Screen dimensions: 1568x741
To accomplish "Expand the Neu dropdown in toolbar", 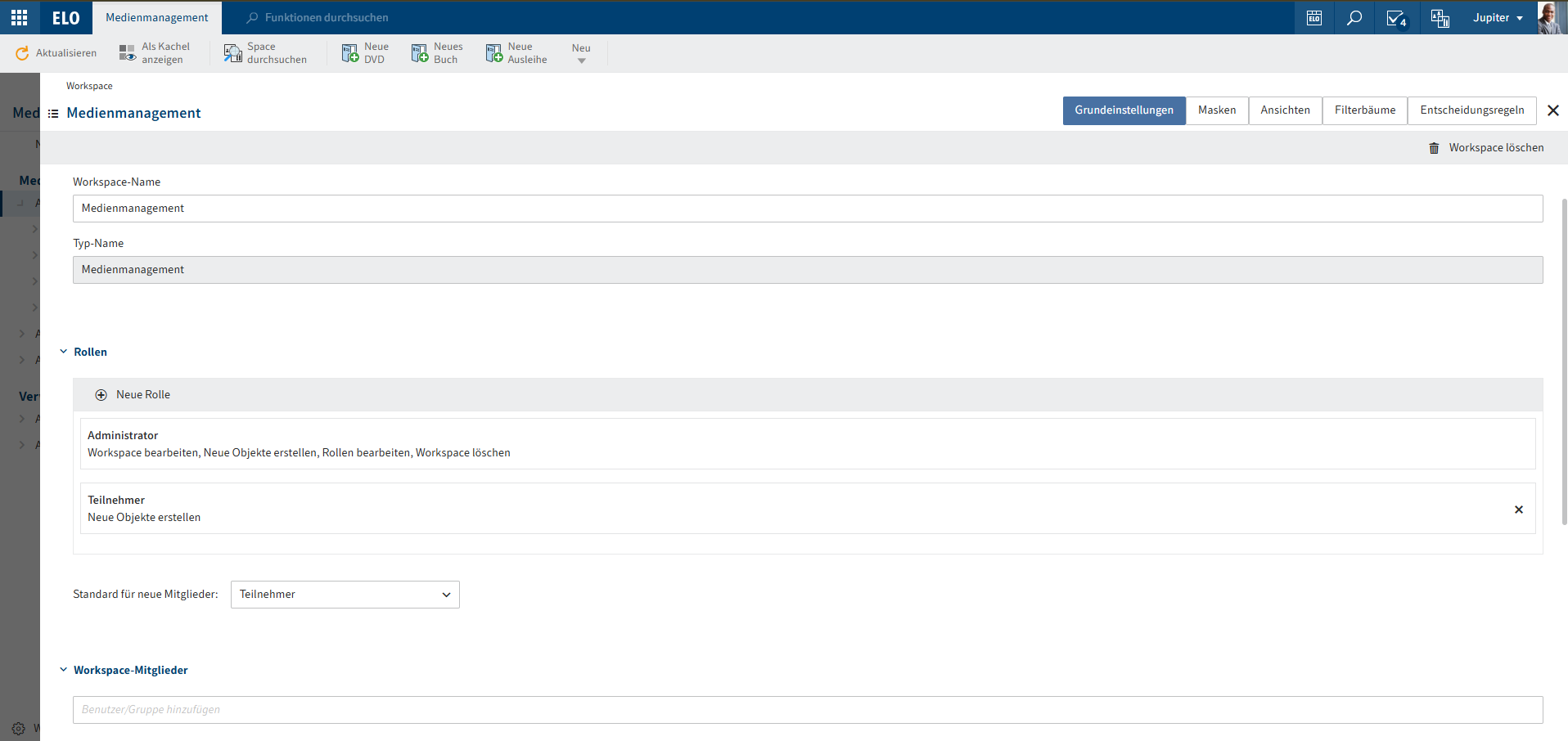I will point(581,54).
